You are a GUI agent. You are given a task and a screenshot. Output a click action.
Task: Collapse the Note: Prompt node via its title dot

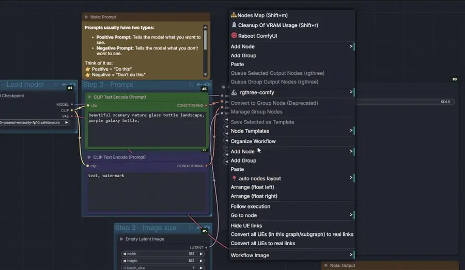[86, 17]
